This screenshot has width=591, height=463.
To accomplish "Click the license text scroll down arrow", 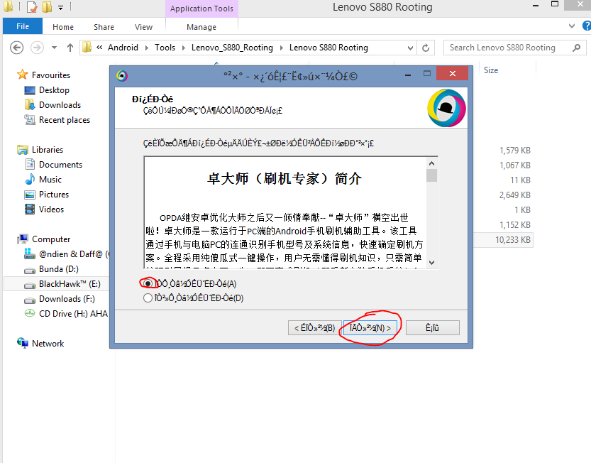I will tap(432, 262).
